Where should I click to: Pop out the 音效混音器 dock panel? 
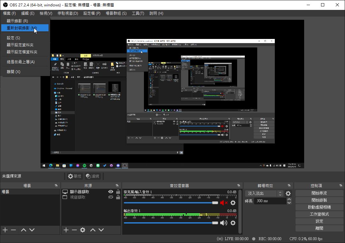tap(239, 186)
